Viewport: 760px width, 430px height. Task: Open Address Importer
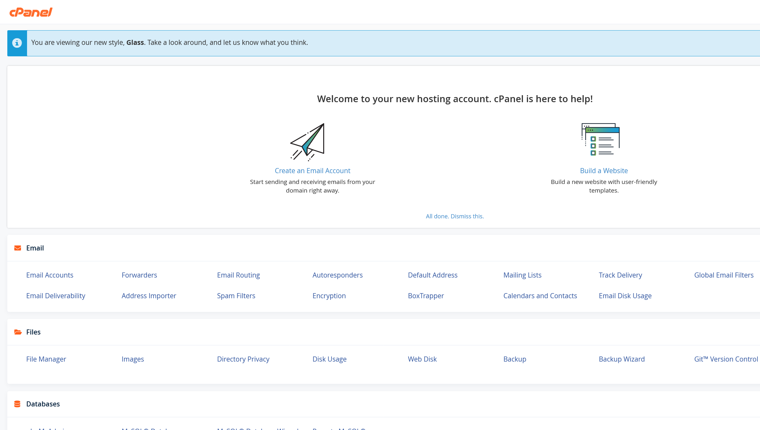click(149, 296)
